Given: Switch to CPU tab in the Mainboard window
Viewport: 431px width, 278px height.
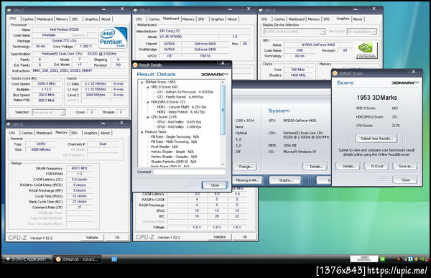Looking at the screenshot, I should (139, 19).
